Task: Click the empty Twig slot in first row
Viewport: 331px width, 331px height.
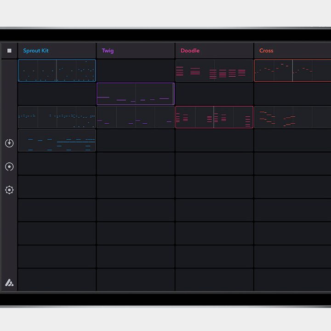Action: (x=136, y=70)
